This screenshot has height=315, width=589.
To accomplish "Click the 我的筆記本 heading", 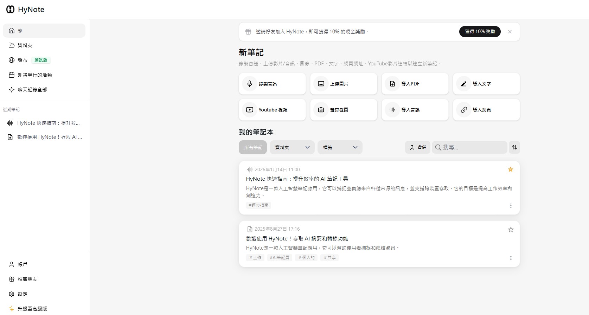I will tap(256, 132).
